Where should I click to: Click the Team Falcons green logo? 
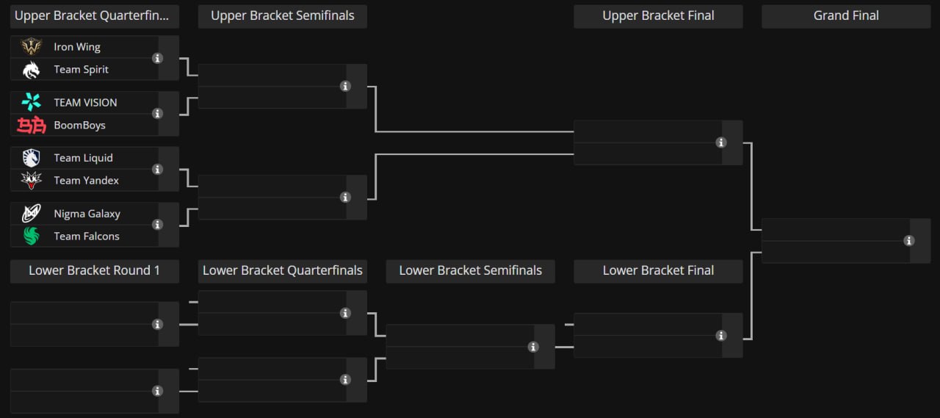[x=31, y=236]
